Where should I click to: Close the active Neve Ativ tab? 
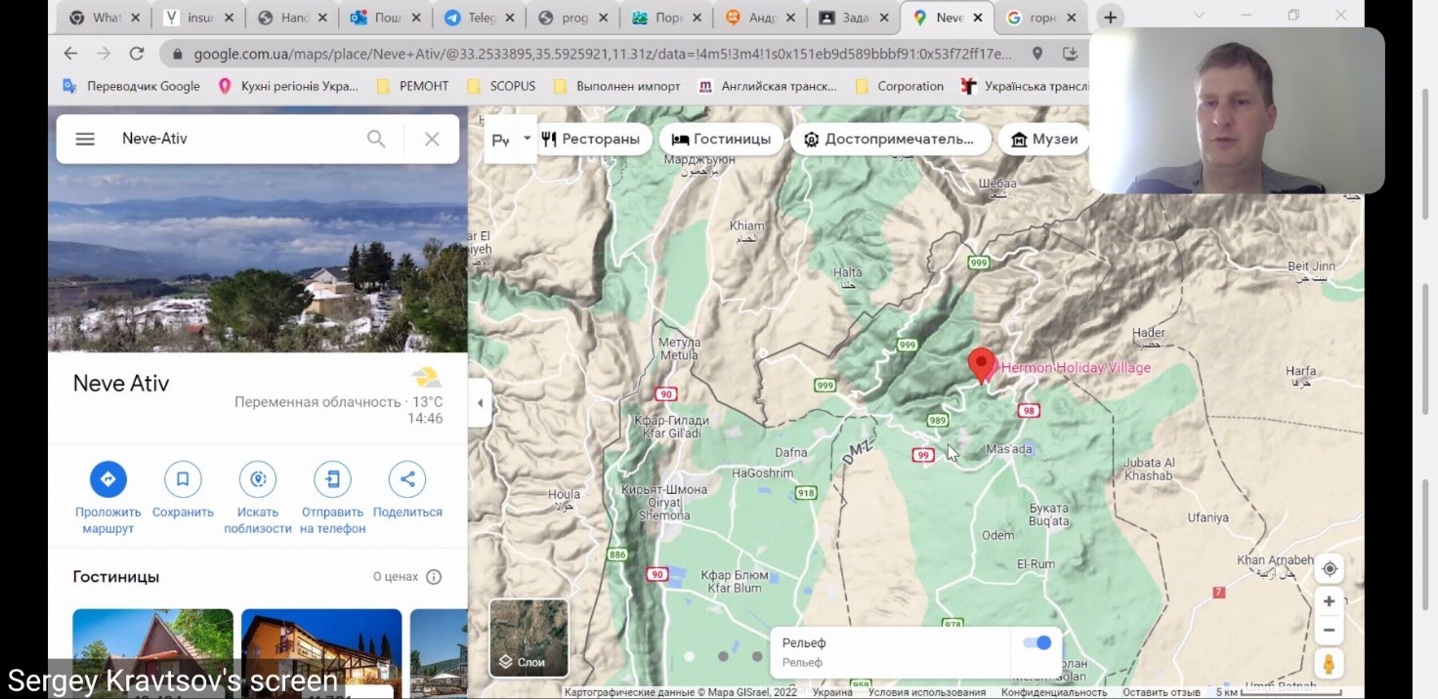pyautogui.click(x=977, y=18)
